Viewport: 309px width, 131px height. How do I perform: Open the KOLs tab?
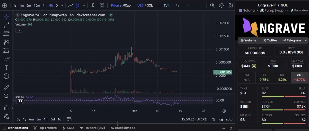pyautogui.click(x=68, y=128)
